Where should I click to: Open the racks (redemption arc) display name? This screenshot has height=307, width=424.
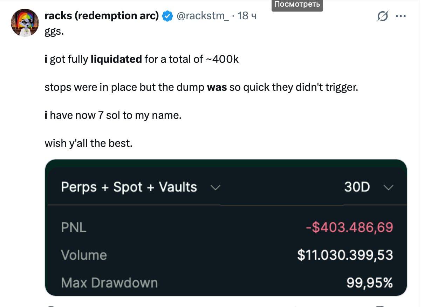coord(102,16)
